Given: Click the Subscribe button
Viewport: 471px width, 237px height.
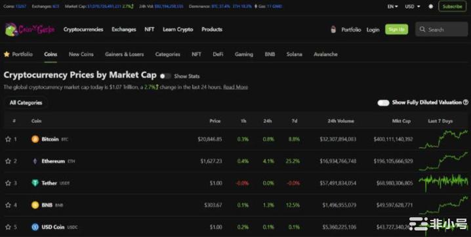Looking at the screenshot, I should 453,7.
